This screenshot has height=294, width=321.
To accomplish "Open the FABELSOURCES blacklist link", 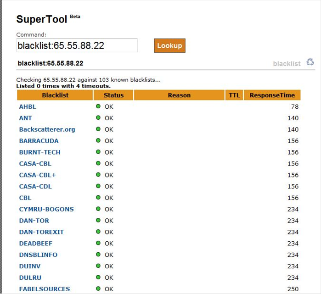I will (x=45, y=289).
